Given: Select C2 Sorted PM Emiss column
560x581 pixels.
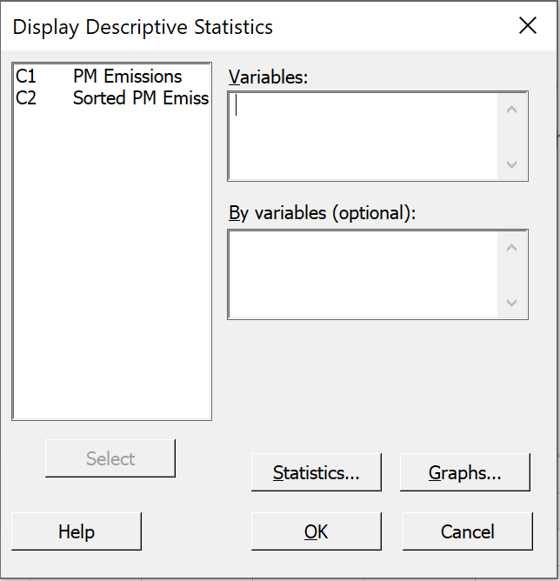Looking at the screenshot, I should click(x=112, y=98).
